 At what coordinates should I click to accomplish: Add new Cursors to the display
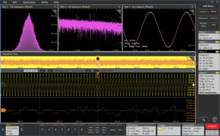(203, 12)
